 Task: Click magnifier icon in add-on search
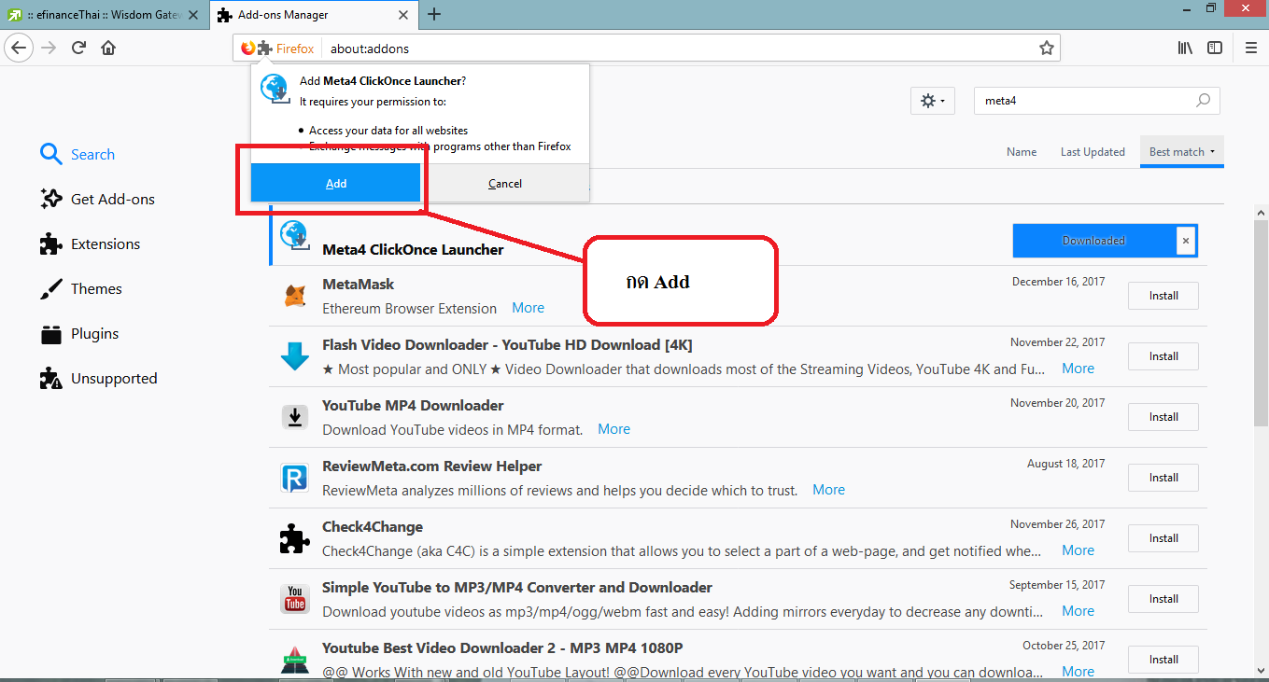(1203, 101)
